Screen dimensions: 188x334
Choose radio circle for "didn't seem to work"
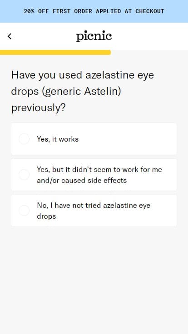(x=24, y=175)
